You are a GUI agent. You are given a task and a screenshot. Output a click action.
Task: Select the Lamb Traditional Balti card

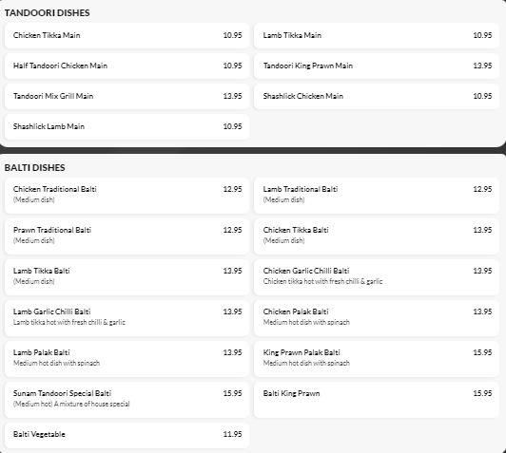(x=377, y=196)
